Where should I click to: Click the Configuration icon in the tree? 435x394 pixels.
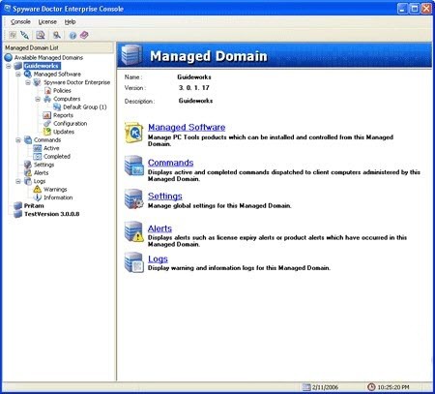click(x=47, y=124)
